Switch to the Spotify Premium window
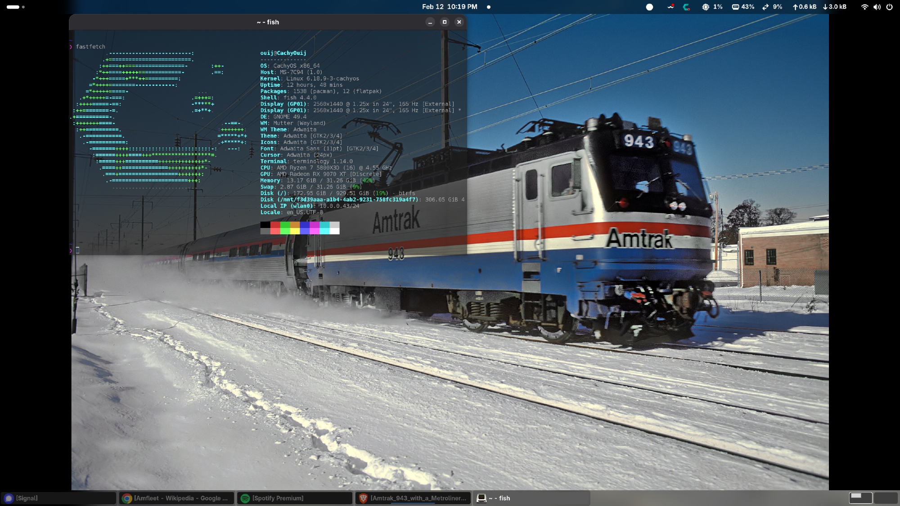The image size is (900, 506). click(x=295, y=498)
